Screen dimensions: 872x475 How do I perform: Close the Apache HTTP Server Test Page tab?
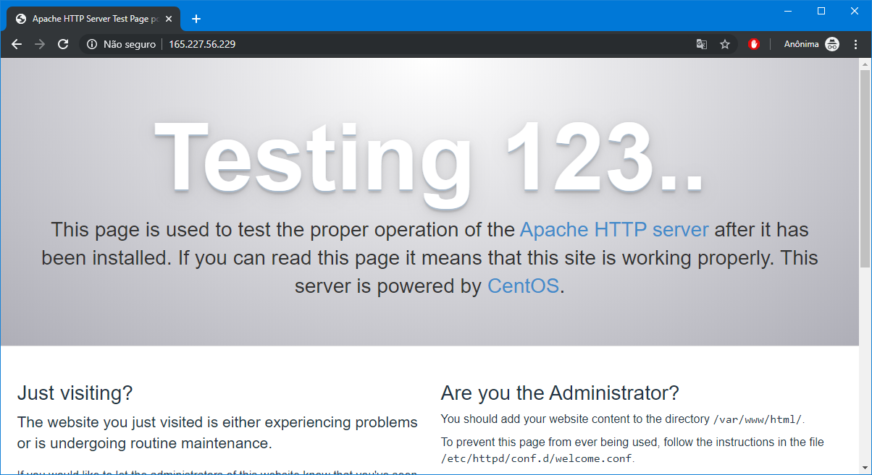click(169, 19)
